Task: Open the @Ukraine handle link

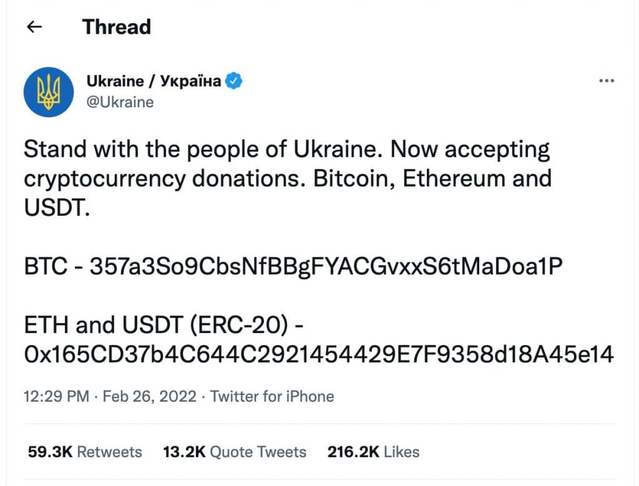Action: click(120, 102)
